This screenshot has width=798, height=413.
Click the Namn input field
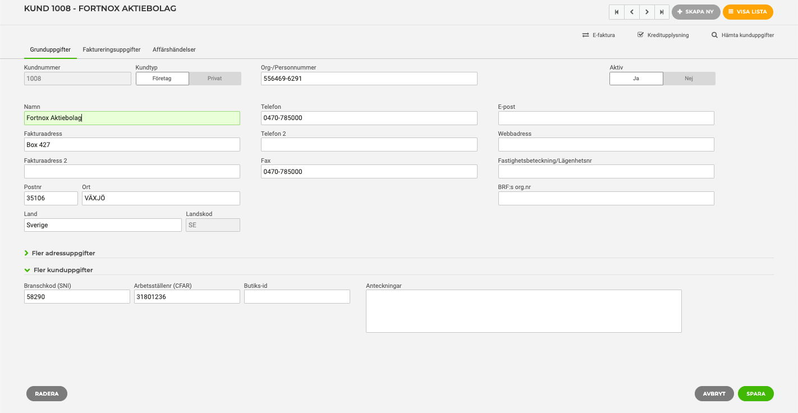click(x=132, y=118)
